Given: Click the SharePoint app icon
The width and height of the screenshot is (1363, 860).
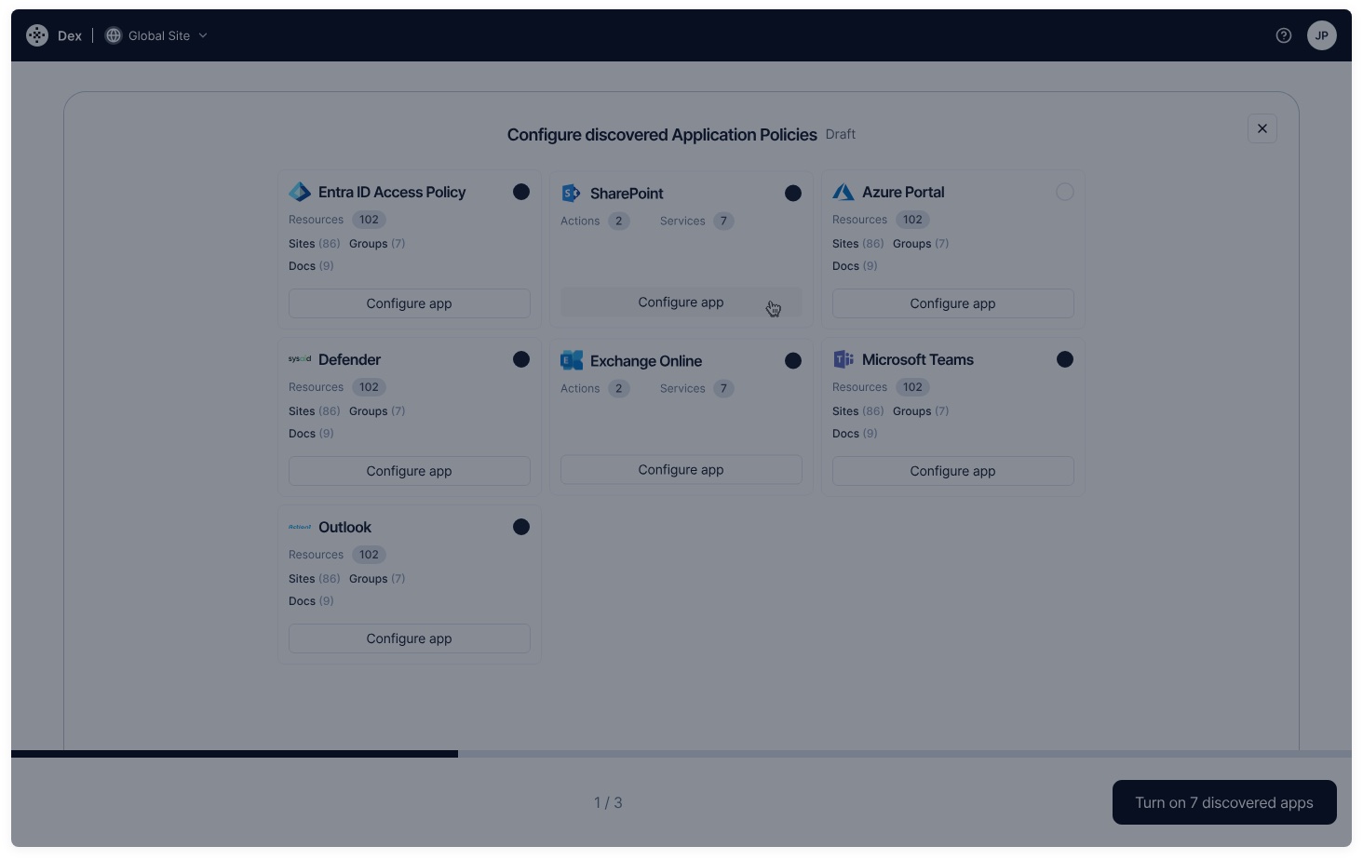Looking at the screenshot, I should [x=571, y=193].
